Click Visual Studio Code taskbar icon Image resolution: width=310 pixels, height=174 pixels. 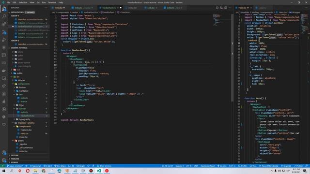pyautogui.click(x=99, y=171)
